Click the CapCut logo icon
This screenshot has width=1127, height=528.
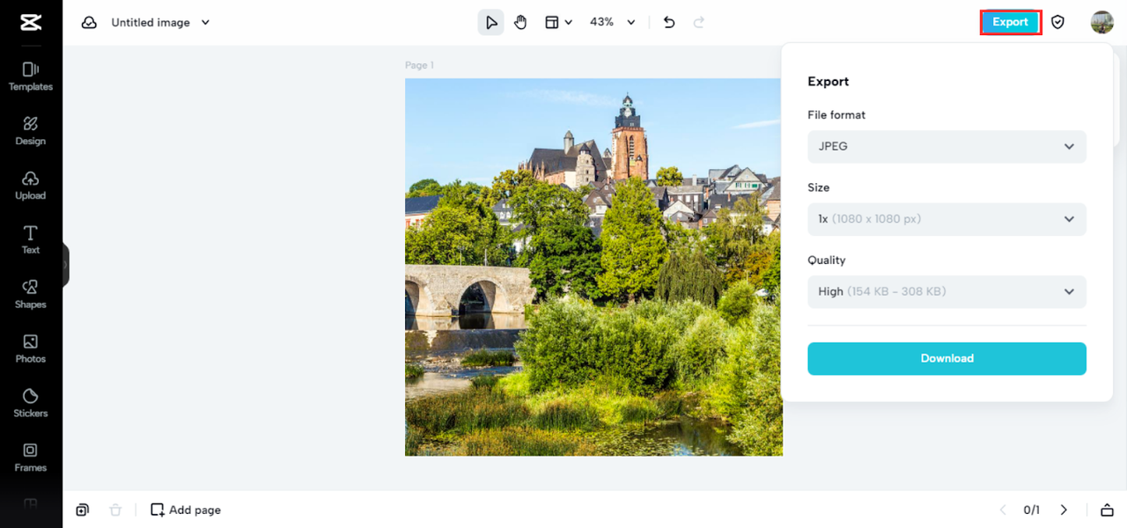coord(30,23)
